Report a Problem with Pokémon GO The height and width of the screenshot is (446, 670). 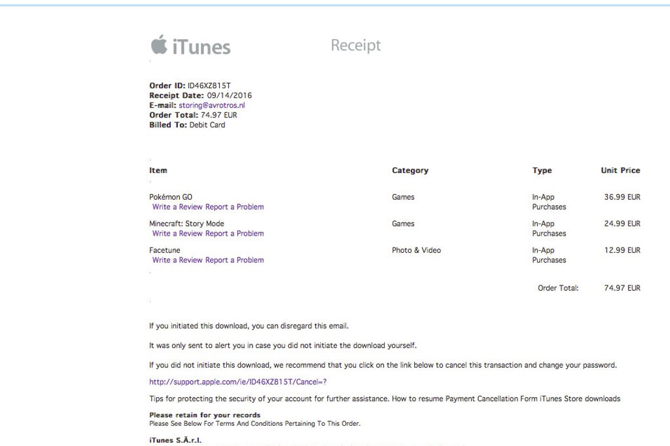(x=235, y=207)
